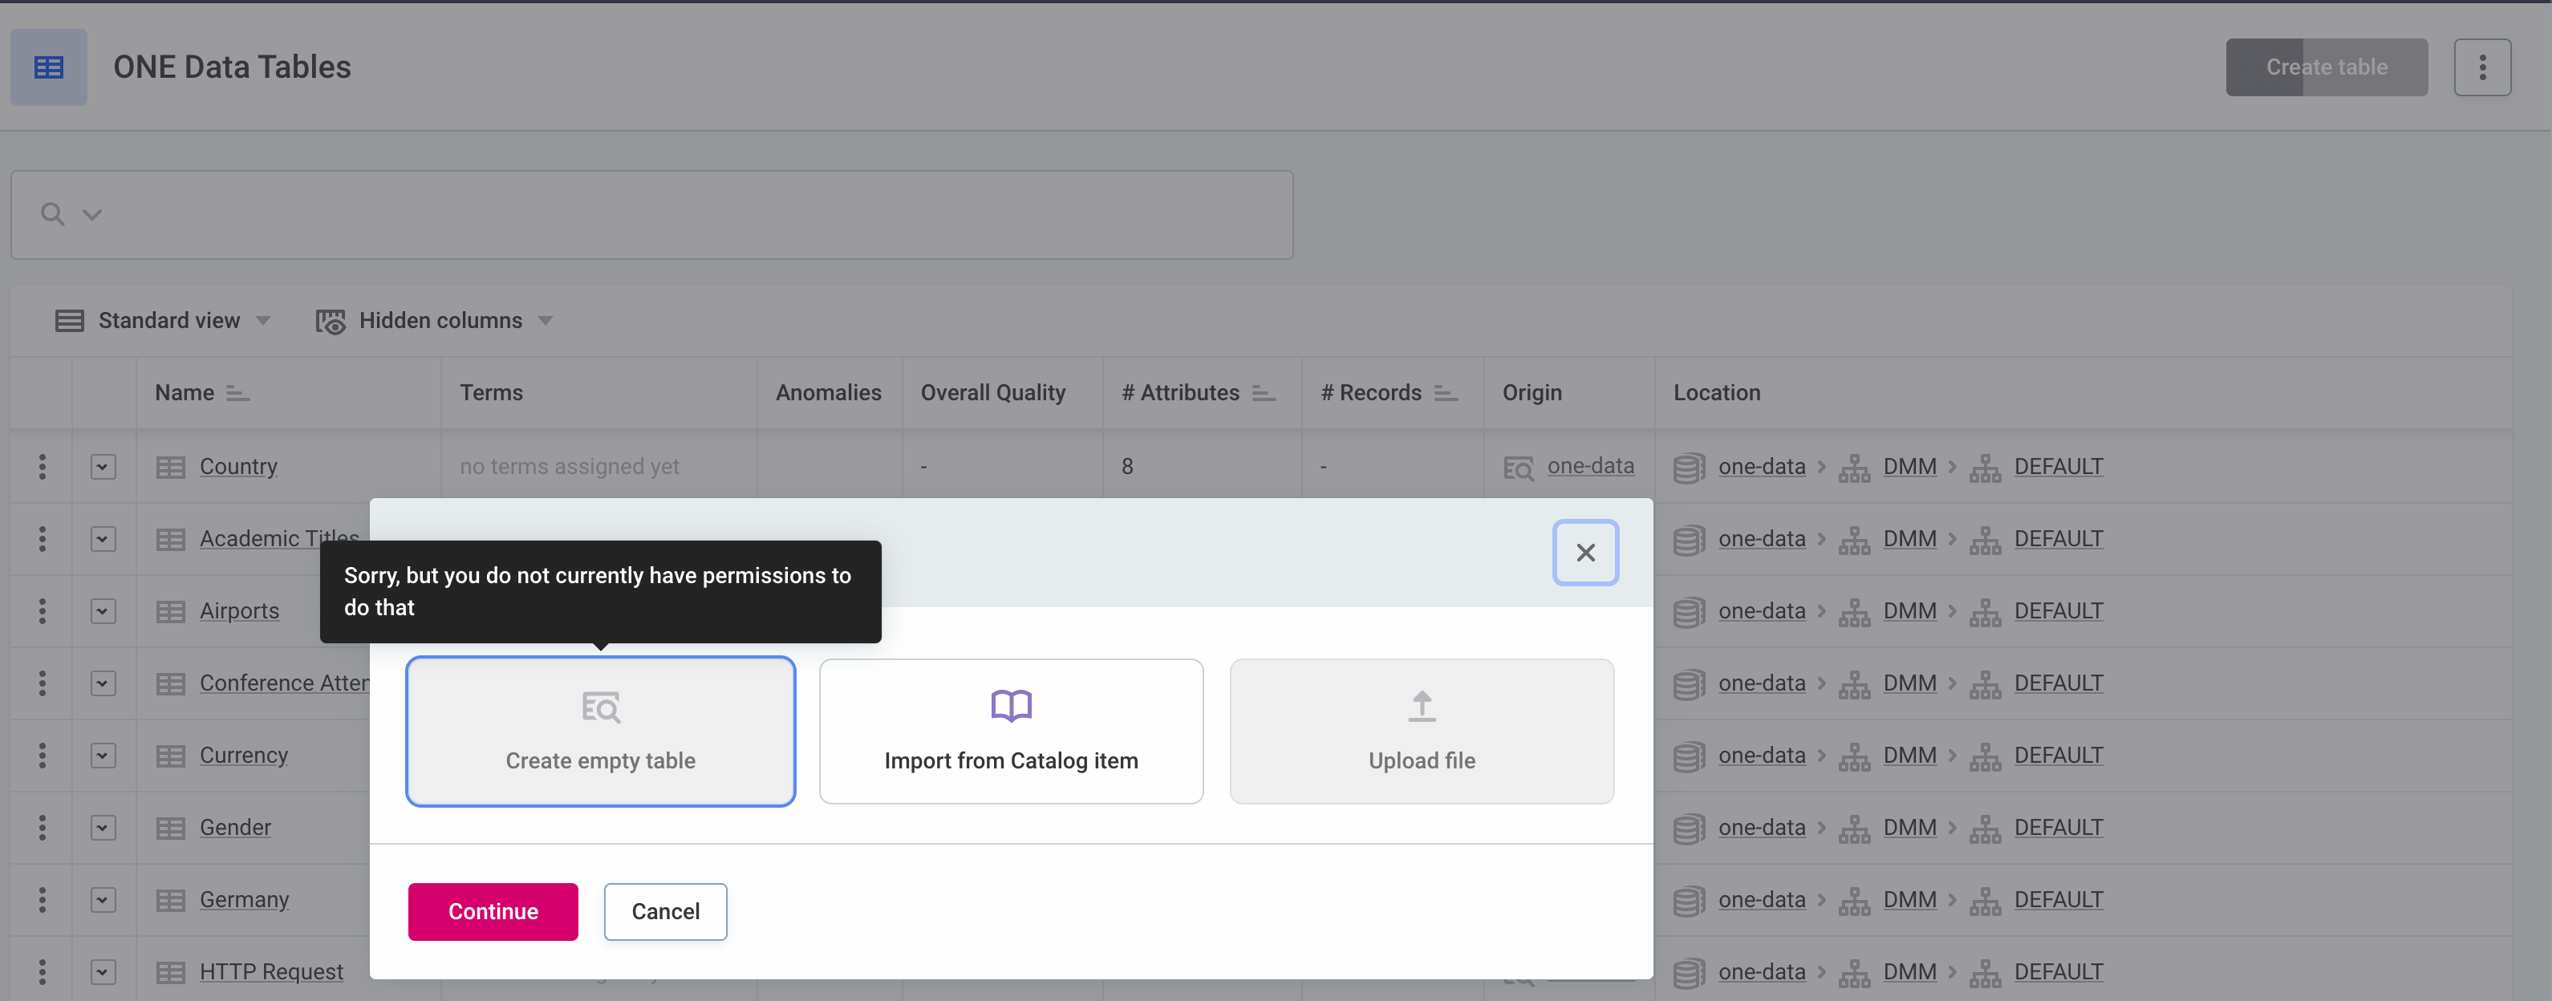Click the Upload file arrow icon

[x=1421, y=705]
